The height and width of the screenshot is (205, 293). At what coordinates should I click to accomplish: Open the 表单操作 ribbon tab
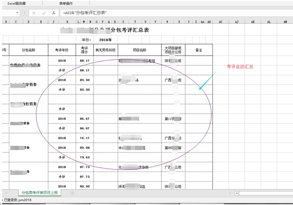click(x=66, y=3)
